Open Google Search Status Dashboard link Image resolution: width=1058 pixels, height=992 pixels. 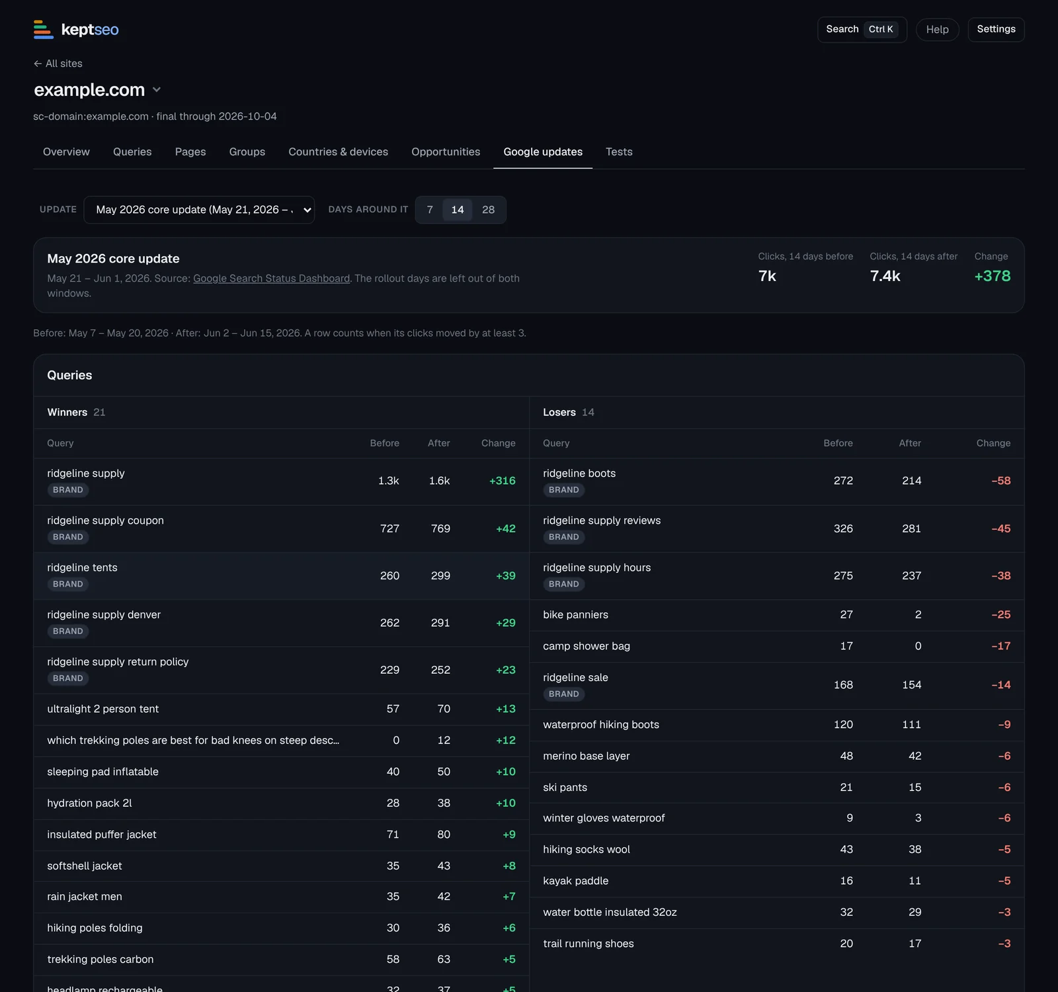(272, 278)
